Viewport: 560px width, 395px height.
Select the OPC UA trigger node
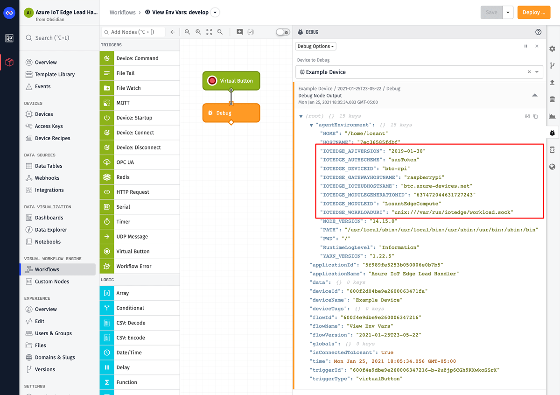pyautogui.click(x=140, y=162)
